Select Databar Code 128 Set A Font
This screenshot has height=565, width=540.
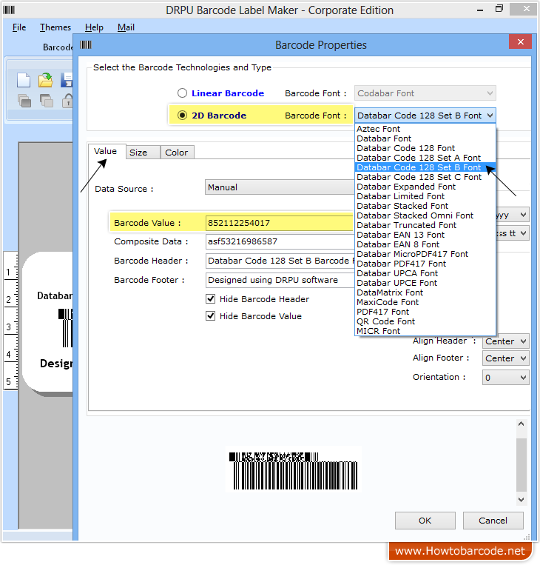tap(425, 158)
